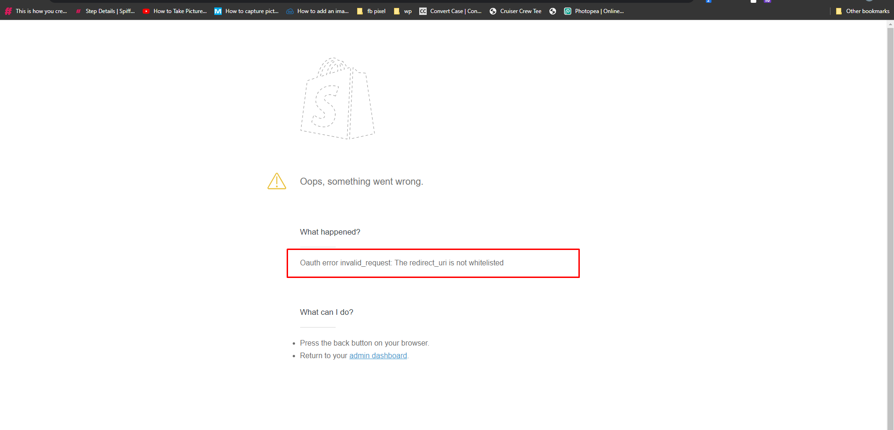Open the 'Convert Case | Con...' bookmark
The width and height of the screenshot is (894, 430).
point(451,11)
